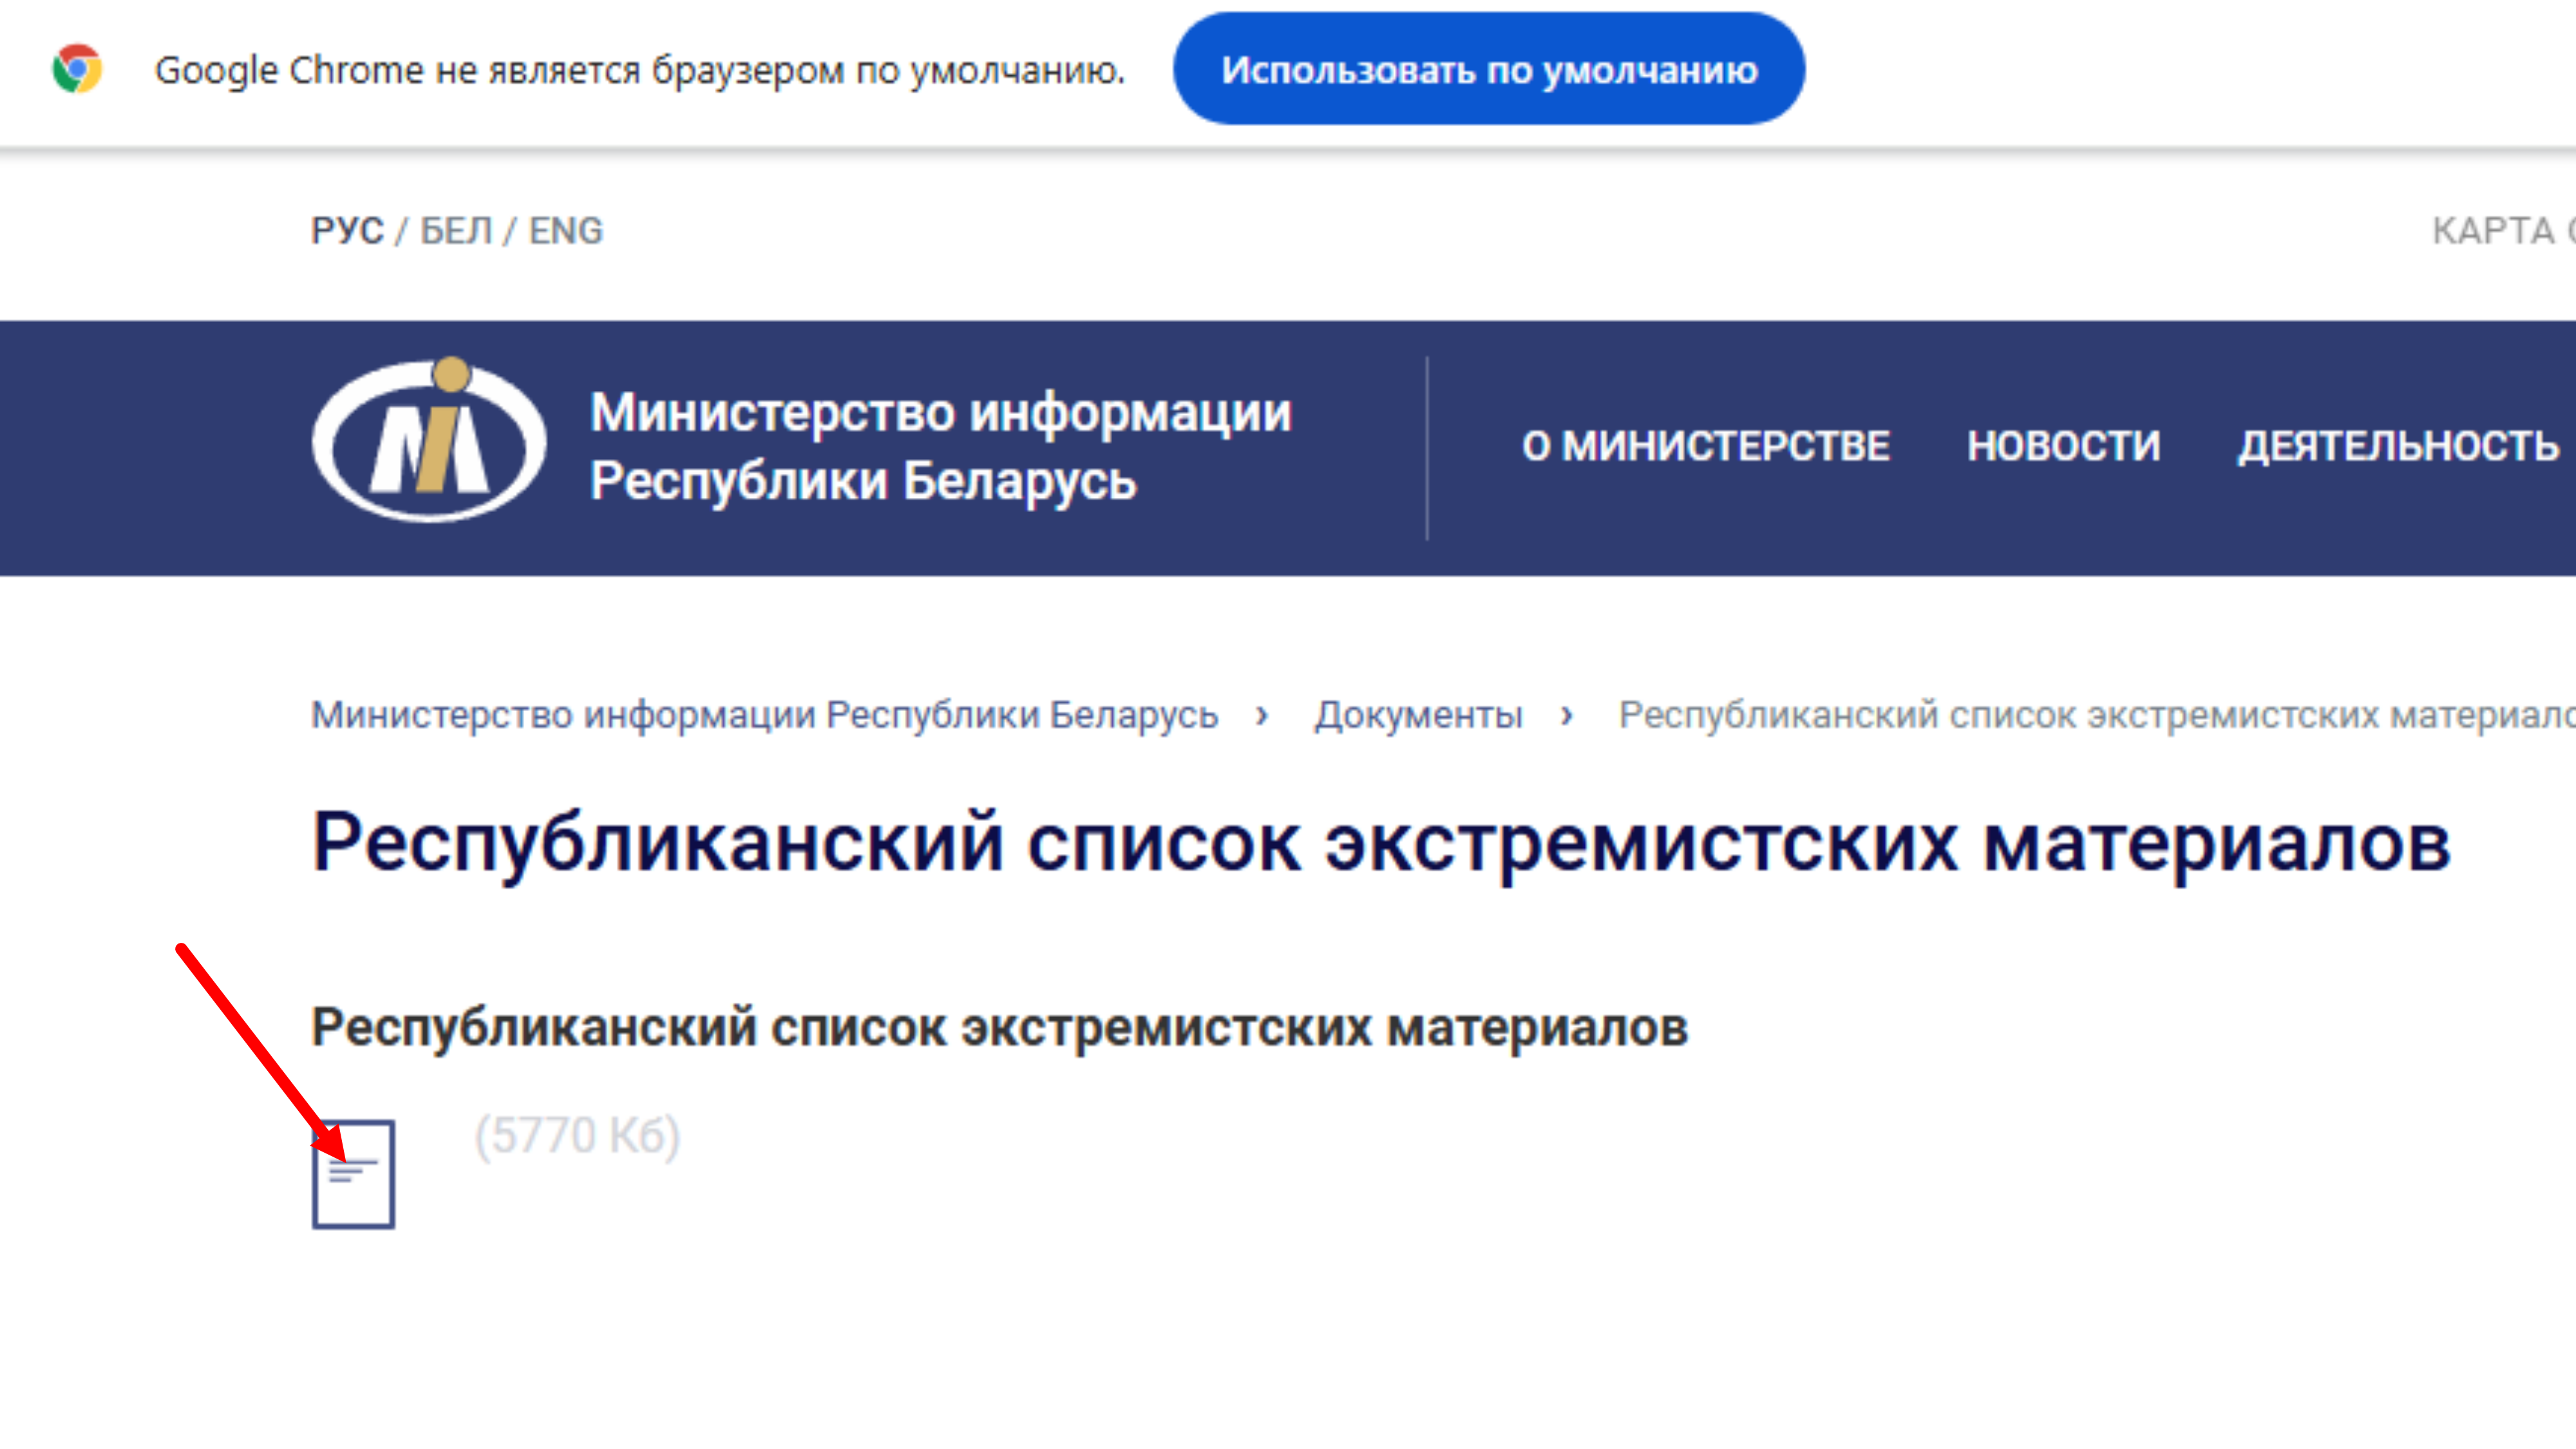2576x1449 pixels.
Task: Switch language to БЕЛ
Action: click(456, 231)
